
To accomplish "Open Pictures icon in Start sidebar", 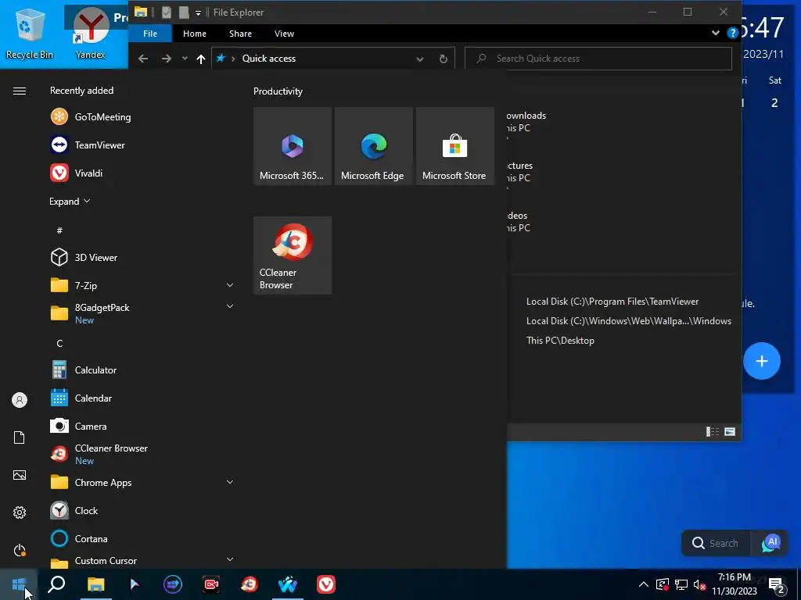I will pyautogui.click(x=20, y=475).
